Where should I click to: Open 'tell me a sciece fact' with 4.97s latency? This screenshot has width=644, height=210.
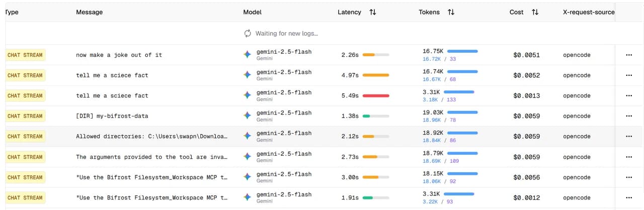pos(112,75)
